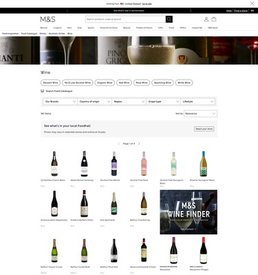The image size is (258, 275).
Task: Open the Offers menu
Action: point(183,27)
